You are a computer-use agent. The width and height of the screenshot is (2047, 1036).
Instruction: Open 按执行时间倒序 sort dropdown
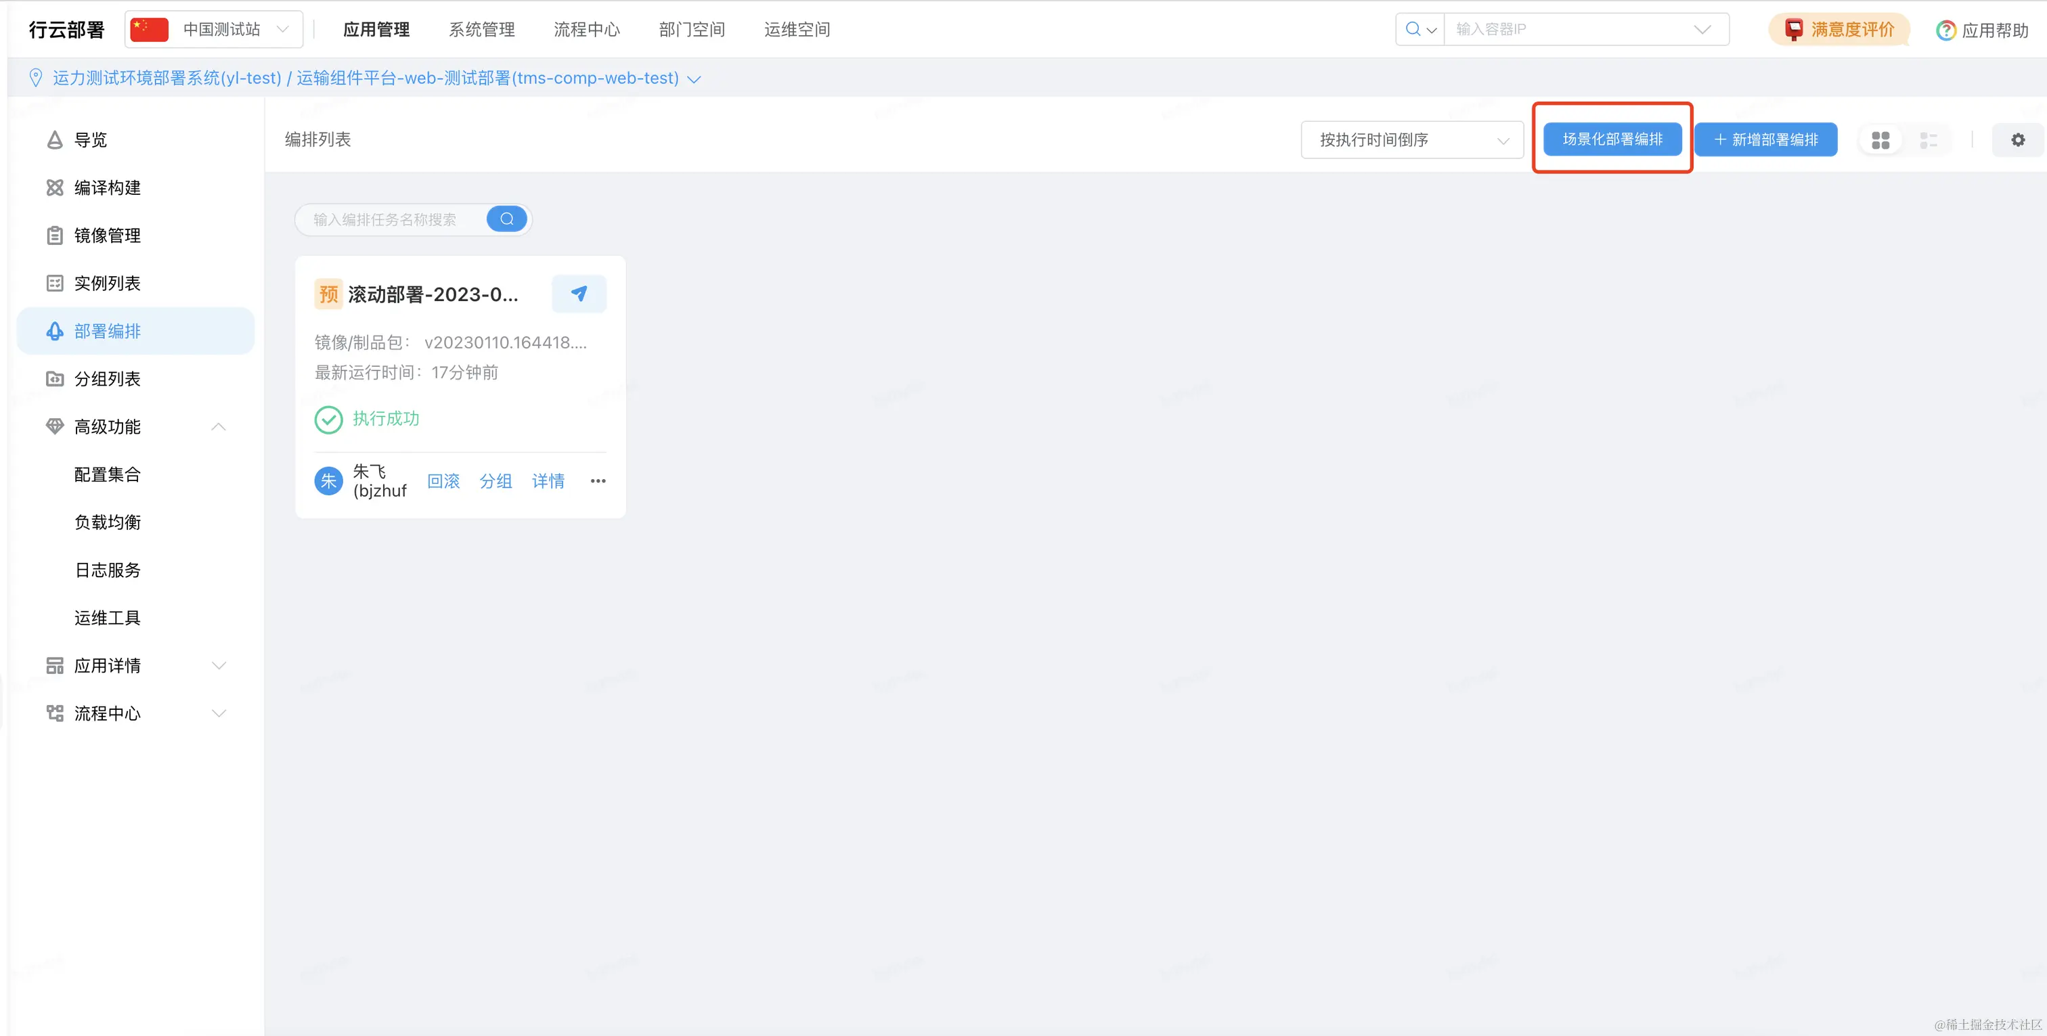pyautogui.click(x=1411, y=140)
